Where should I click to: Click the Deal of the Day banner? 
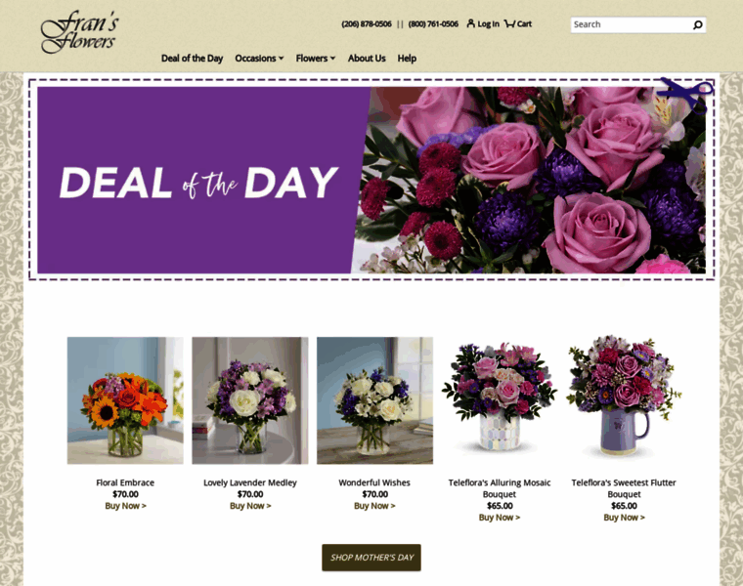coord(371,180)
